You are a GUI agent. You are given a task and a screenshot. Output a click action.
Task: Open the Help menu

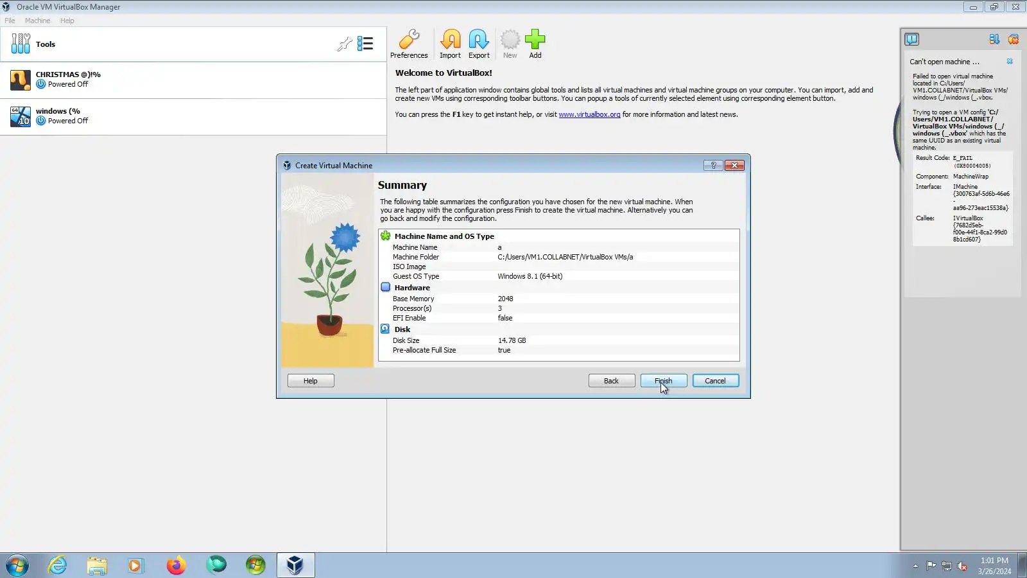67,21
